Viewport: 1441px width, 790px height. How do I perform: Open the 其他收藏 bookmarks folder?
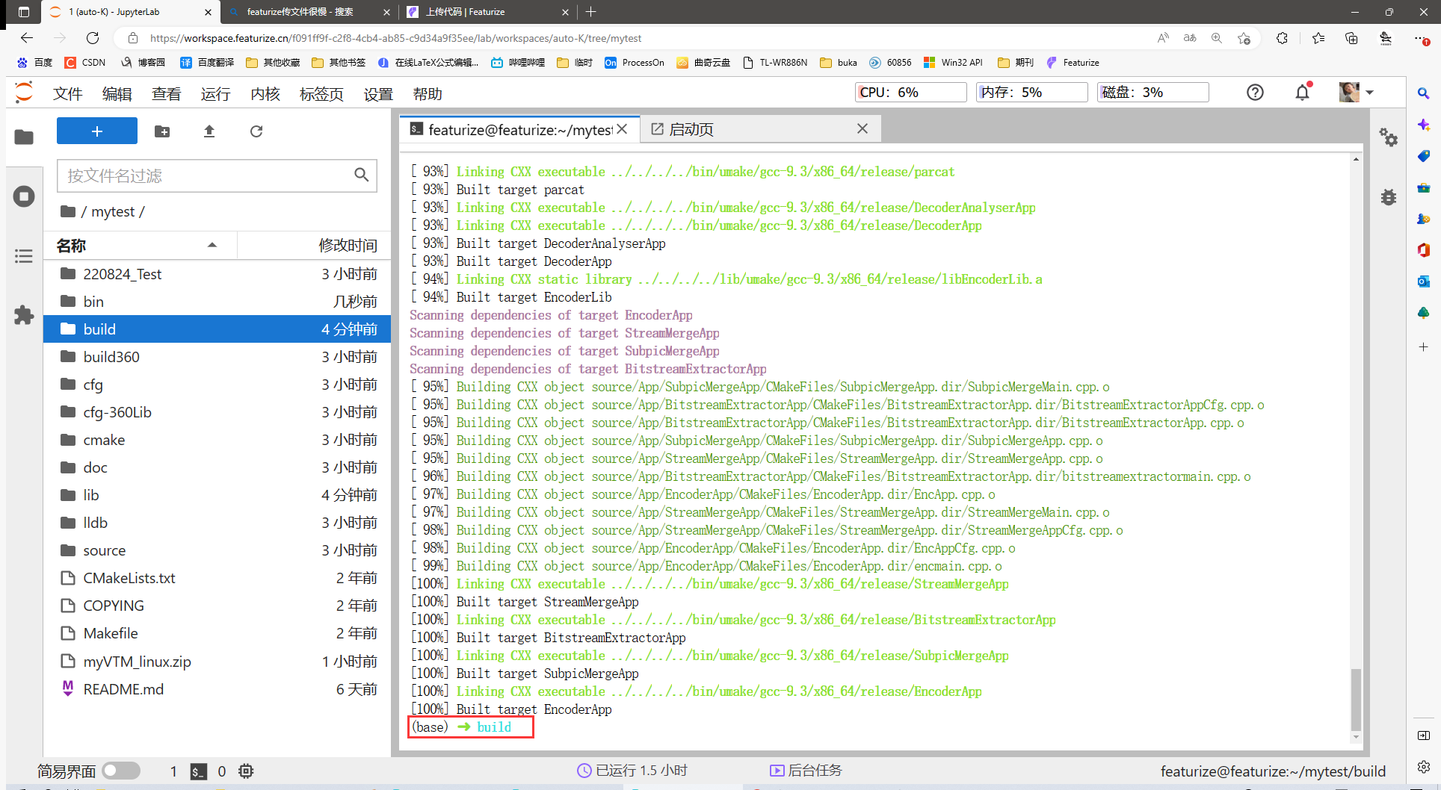(273, 63)
